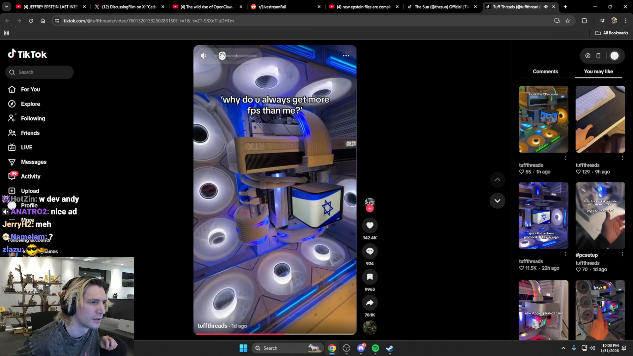The width and height of the screenshot is (633, 356).
Task: Follow creator with red plus button
Action: pyautogui.click(x=370, y=209)
